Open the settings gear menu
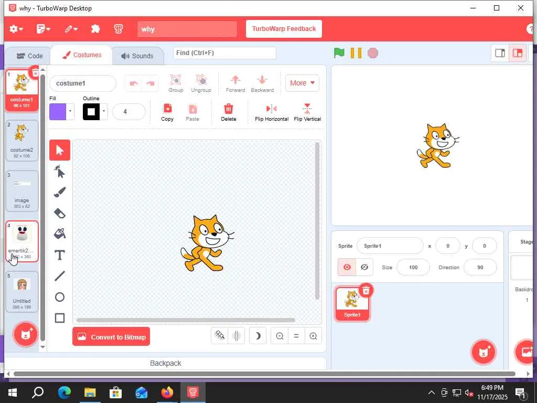This screenshot has width=537, height=403. pos(16,29)
